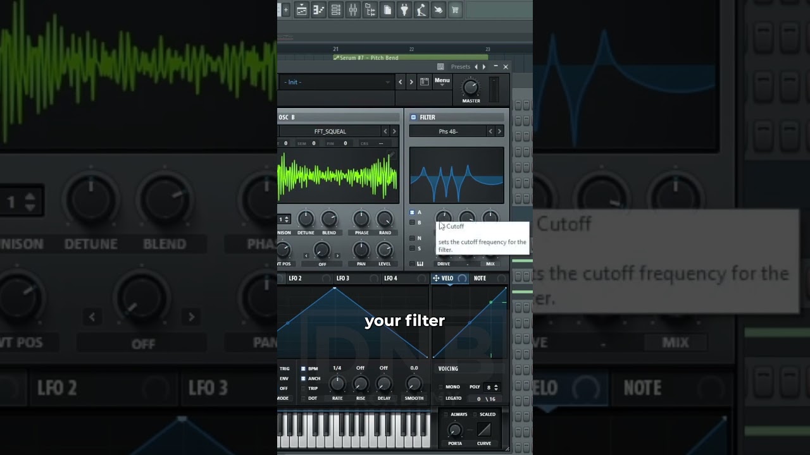The height and width of the screenshot is (455, 810).
Task: Enable the LFO TRIP checkbox
Action: coord(303,388)
